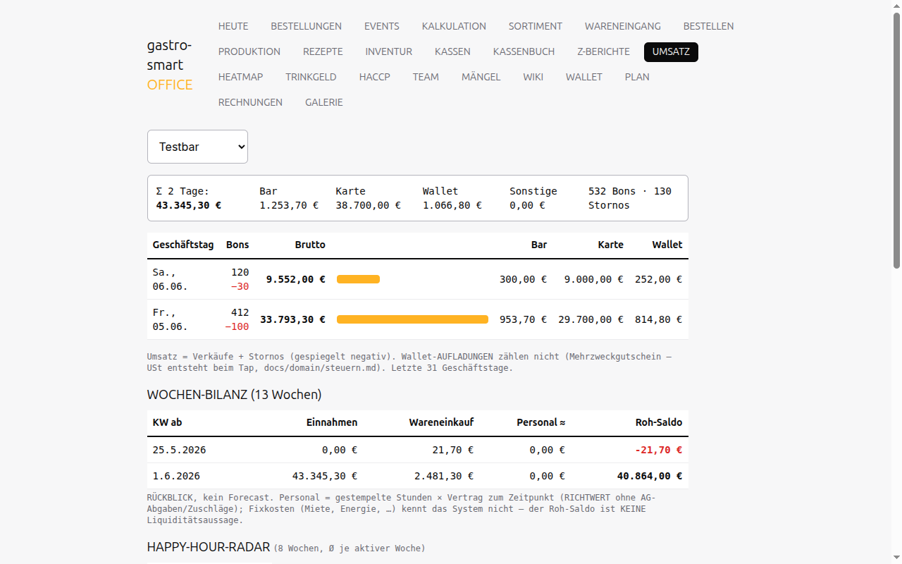Screen dimensions: 902x564
Task: Click the 9.000,00 € Karte value
Action: click(x=594, y=279)
